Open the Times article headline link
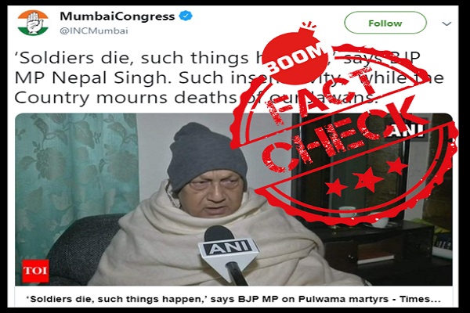Screen dimensions: 470x313 [235, 299]
